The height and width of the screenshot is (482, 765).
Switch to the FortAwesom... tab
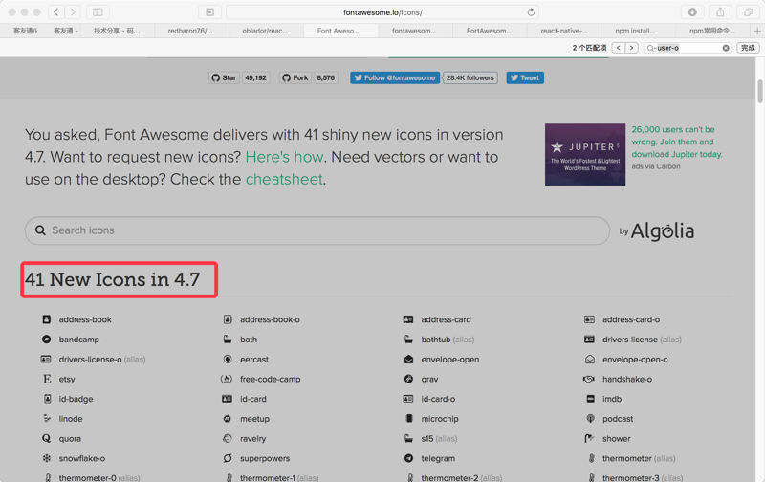click(490, 31)
